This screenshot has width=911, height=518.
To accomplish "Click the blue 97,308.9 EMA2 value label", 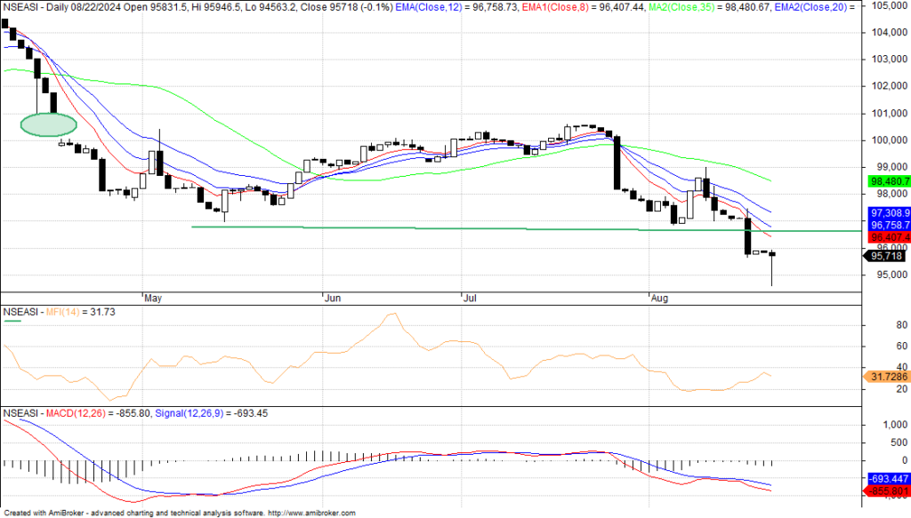I will point(886,214).
